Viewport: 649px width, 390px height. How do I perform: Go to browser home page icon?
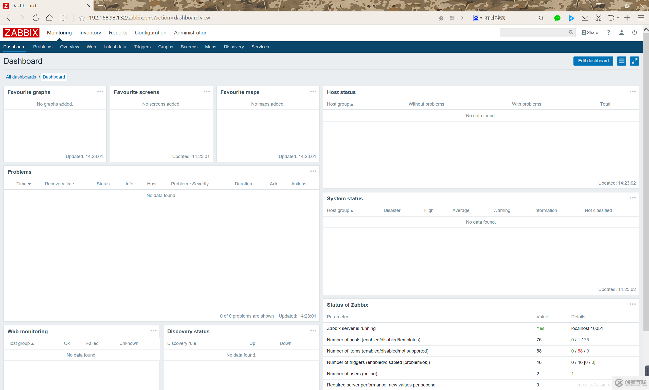pyautogui.click(x=49, y=18)
